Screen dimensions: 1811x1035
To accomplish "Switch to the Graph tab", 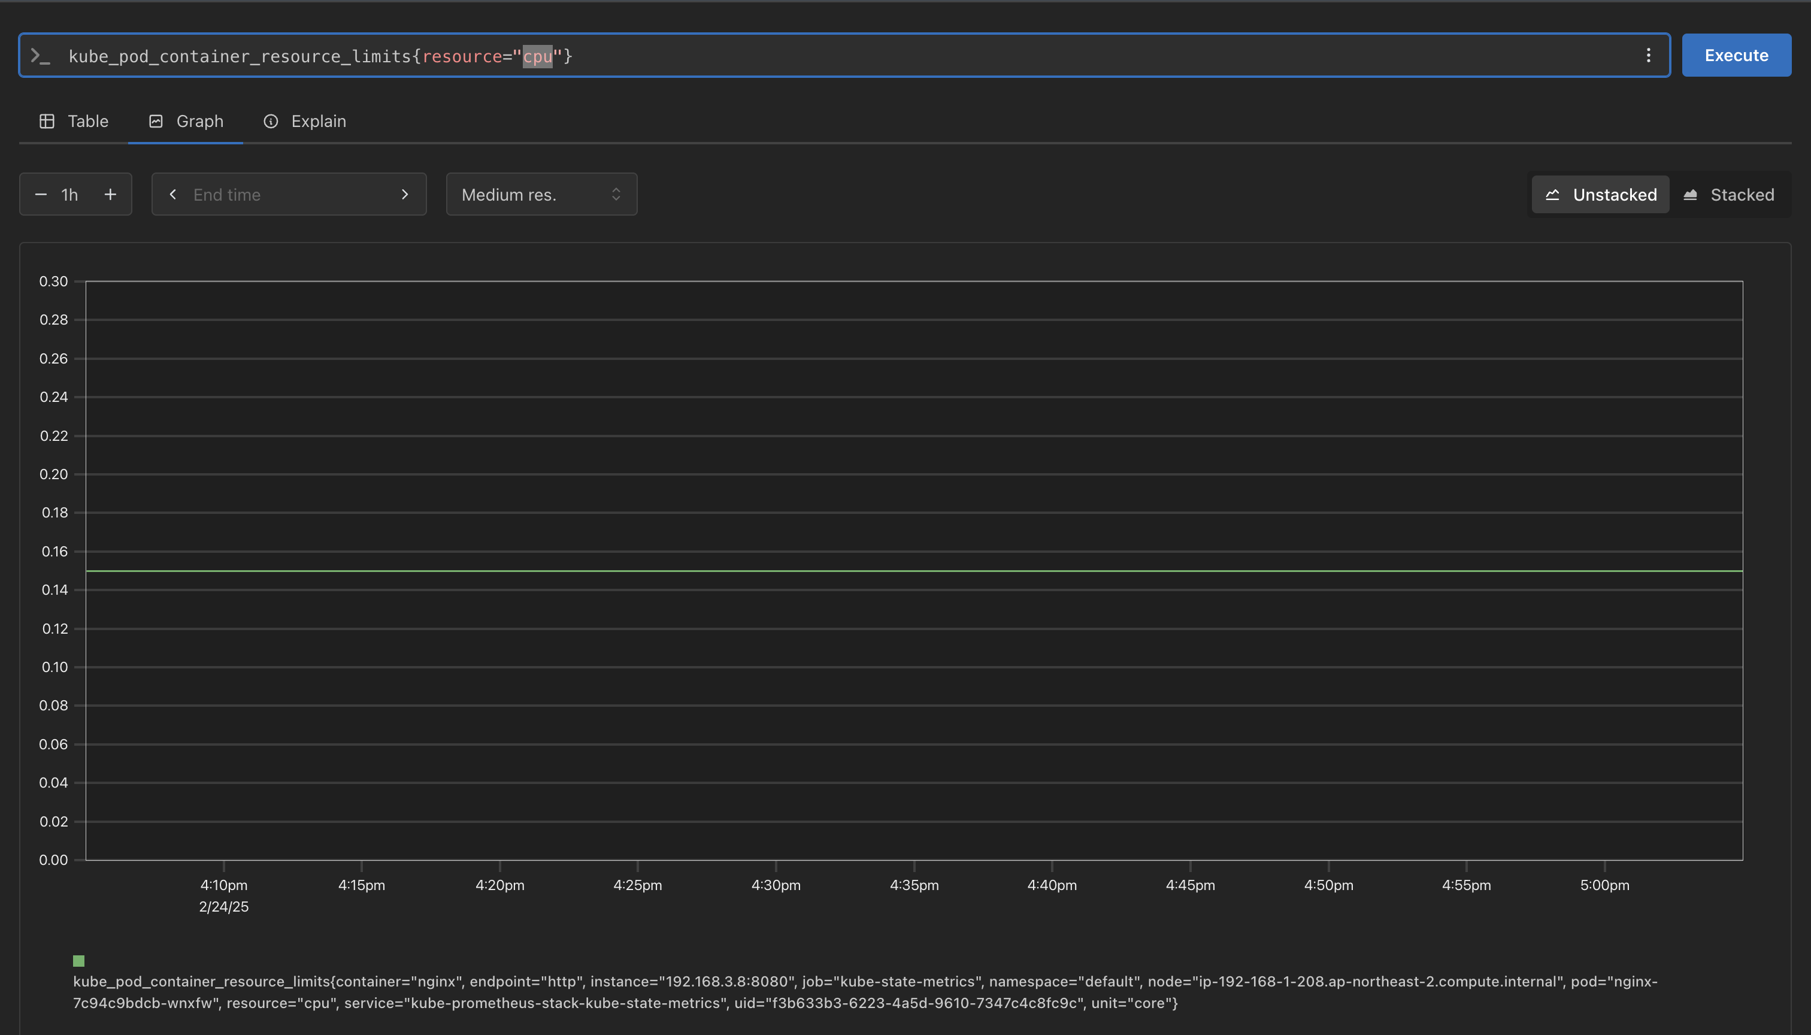I will coord(186,122).
